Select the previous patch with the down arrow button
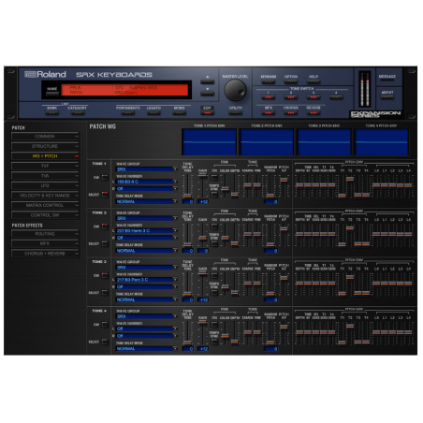The width and height of the screenshot is (423, 423). 207,94
